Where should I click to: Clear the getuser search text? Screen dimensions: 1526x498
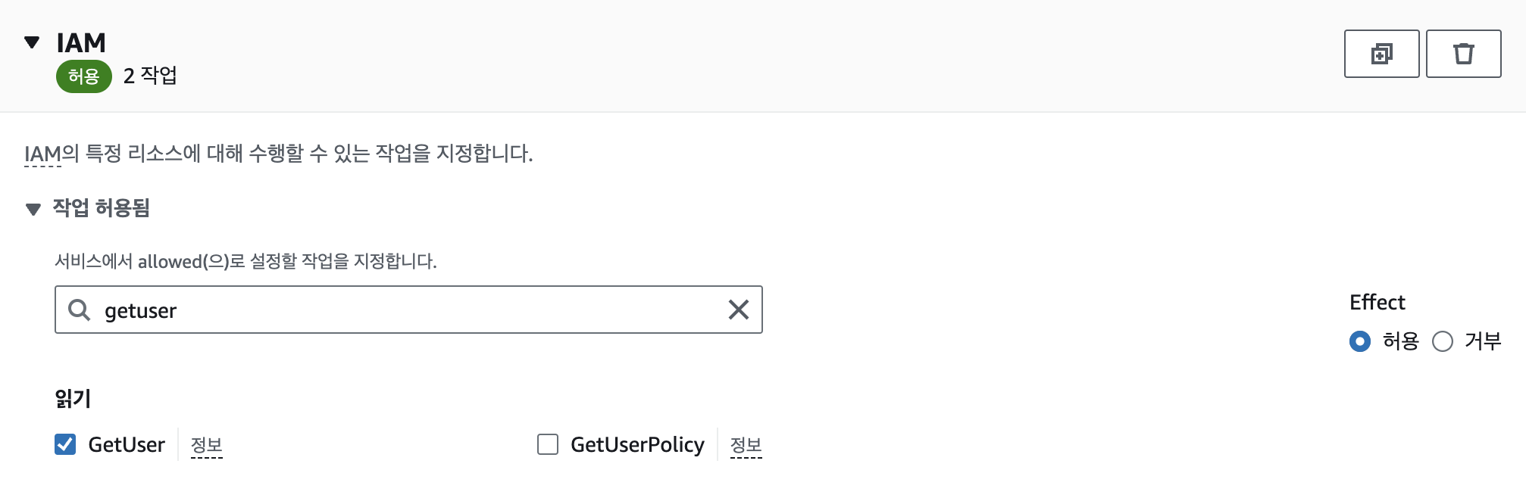coord(738,310)
